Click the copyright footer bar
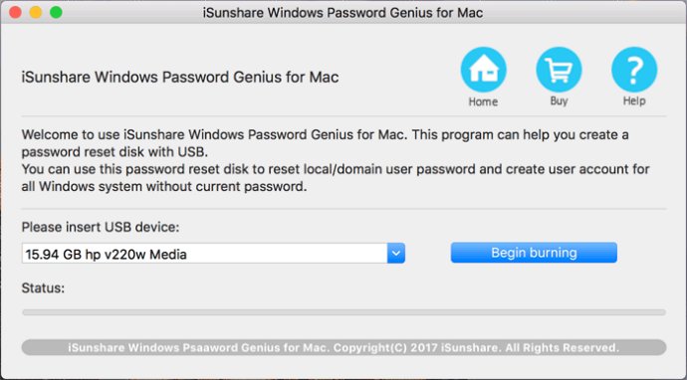The image size is (687, 380). [343, 347]
